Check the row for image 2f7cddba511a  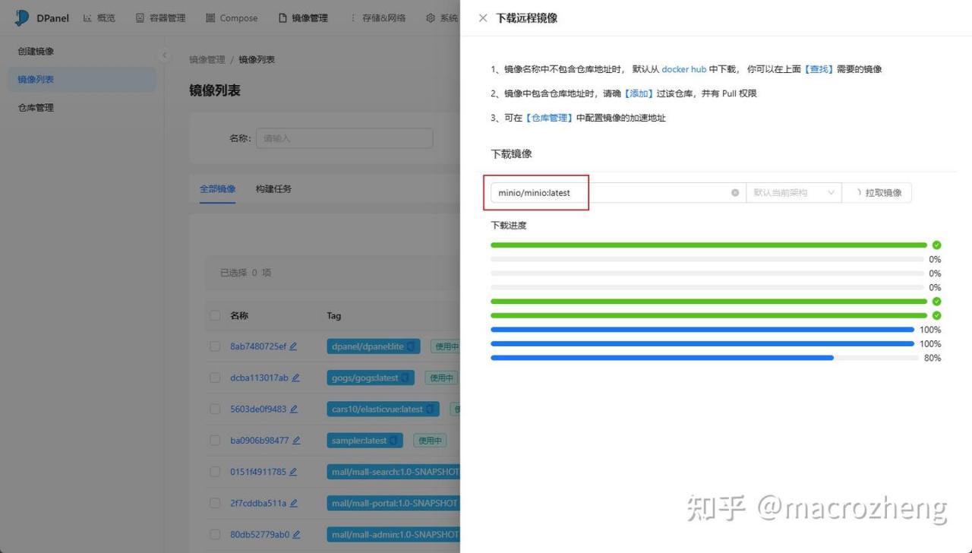pos(215,503)
